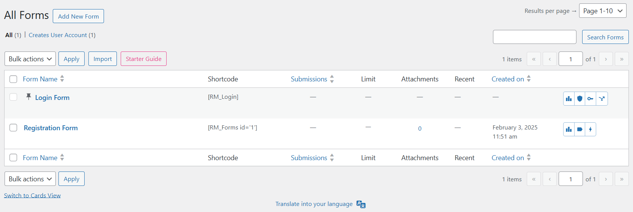Check the Registration Form row checkbox
633x212 pixels.
coord(13,128)
